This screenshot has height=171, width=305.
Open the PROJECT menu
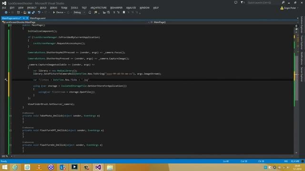click(32, 8)
